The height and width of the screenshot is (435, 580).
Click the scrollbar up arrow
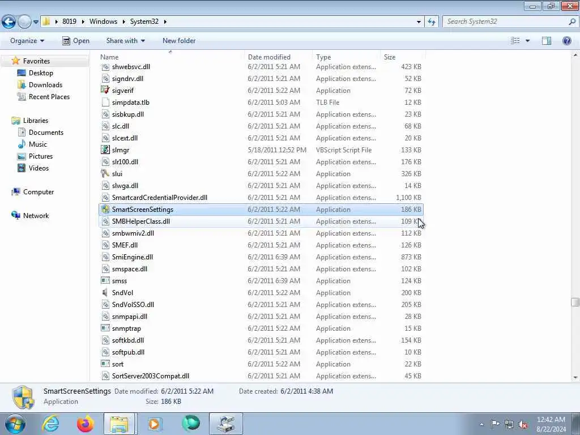tap(575, 55)
